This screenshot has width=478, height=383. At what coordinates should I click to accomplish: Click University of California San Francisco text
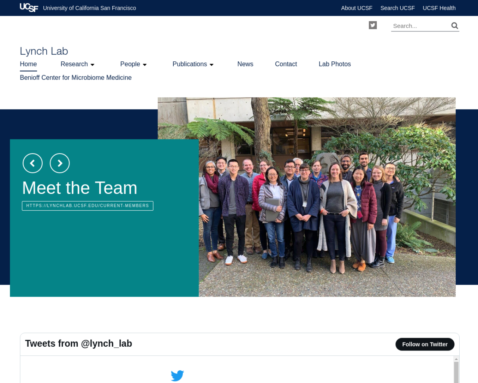point(90,8)
